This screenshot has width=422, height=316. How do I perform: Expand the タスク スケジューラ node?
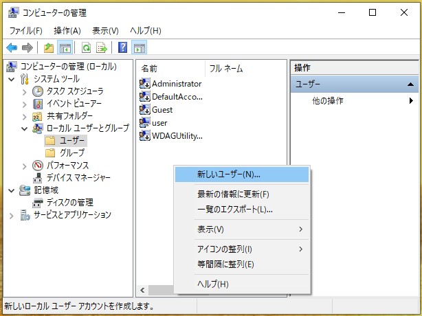[x=25, y=92]
